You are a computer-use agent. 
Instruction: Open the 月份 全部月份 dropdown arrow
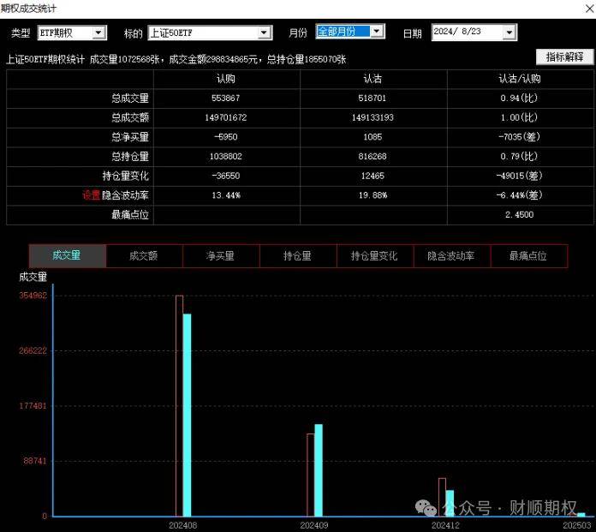click(x=377, y=31)
